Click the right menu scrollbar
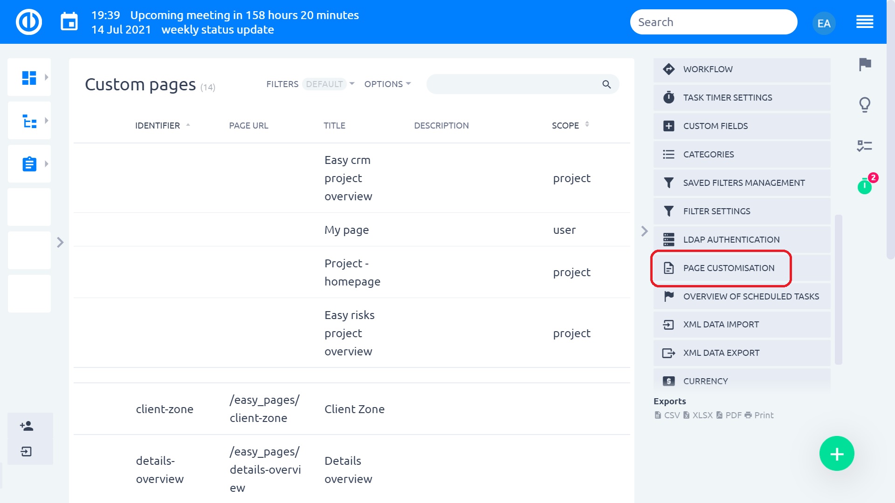The width and height of the screenshot is (895, 503). [838, 289]
